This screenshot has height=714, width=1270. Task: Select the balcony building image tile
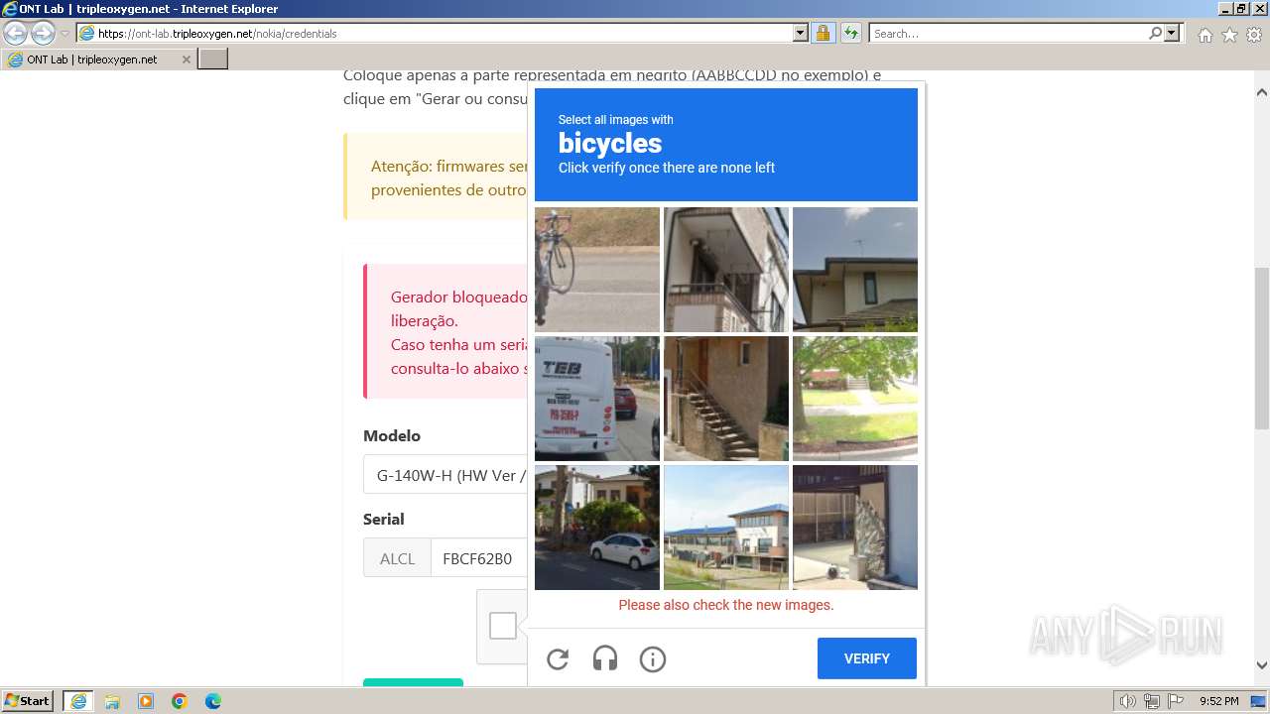(726, 270)
